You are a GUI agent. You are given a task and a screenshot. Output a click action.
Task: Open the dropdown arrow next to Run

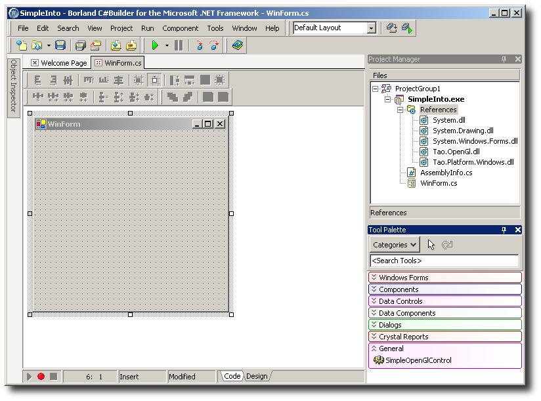click(167, 45)
